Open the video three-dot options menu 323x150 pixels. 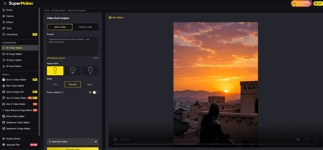[x=316, y=139]
